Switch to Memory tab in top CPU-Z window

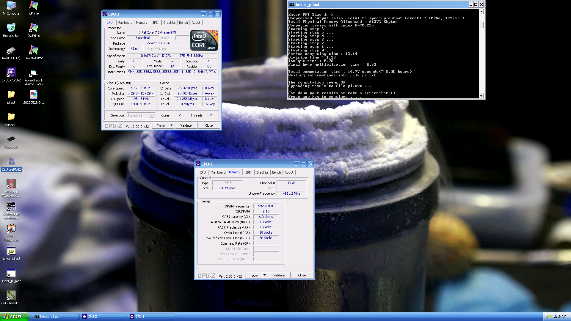(142, 23)
